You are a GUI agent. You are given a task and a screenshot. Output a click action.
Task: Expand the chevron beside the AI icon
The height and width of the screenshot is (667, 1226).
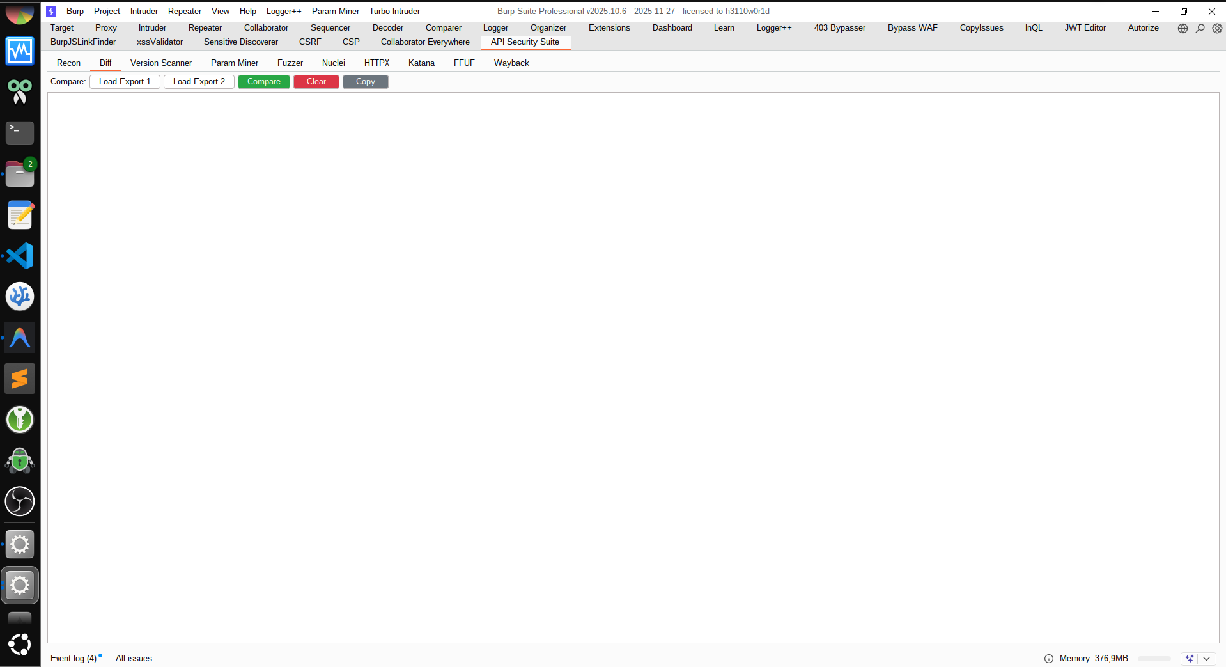point(1206,659)
